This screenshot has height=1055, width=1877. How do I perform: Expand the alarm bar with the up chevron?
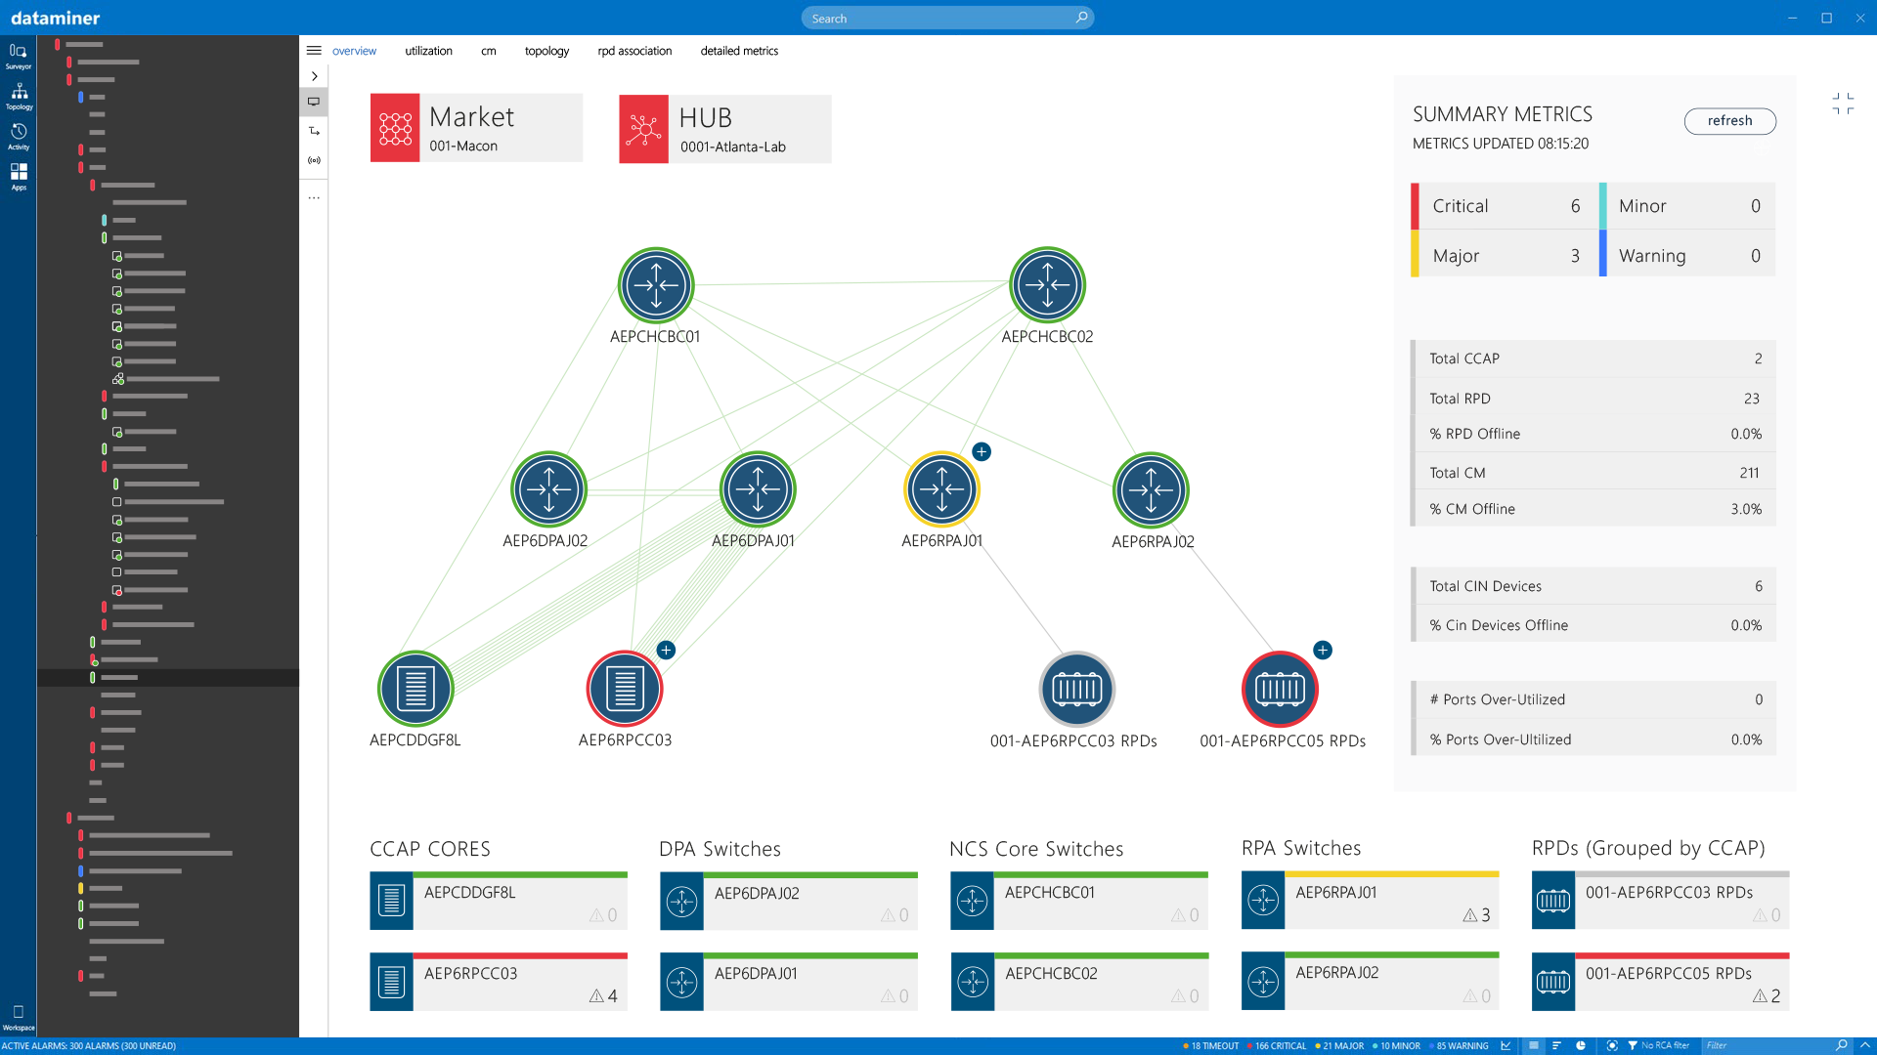coord(1865,1045)
